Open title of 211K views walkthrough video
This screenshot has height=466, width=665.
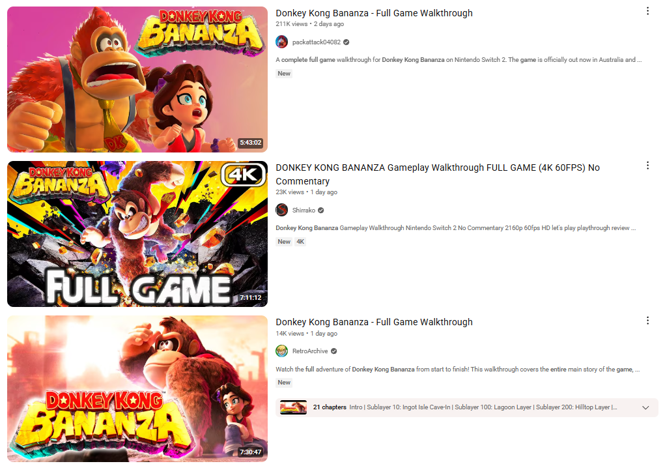tap(374, 13)
